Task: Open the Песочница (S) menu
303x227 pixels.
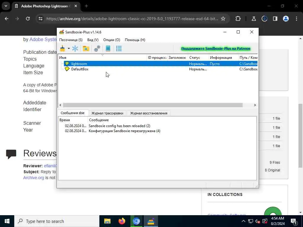Action: (x=71, y=40)
